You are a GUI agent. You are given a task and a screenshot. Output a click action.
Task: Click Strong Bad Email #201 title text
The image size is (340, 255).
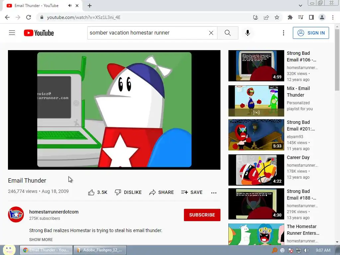tap(301, 126)
